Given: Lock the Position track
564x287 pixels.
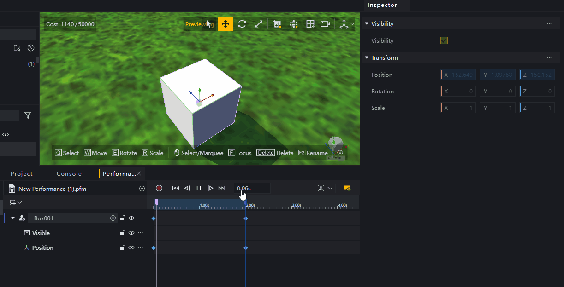Looking at the screenshot, I should [x=122, y=247].
